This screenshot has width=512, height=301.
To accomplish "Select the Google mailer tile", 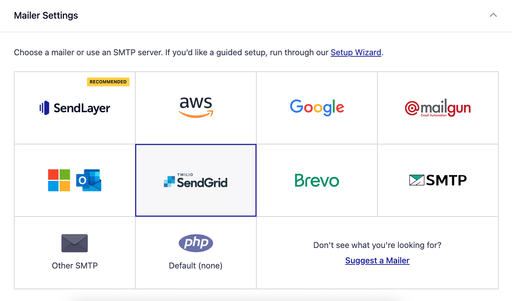I will click(317, 107).
